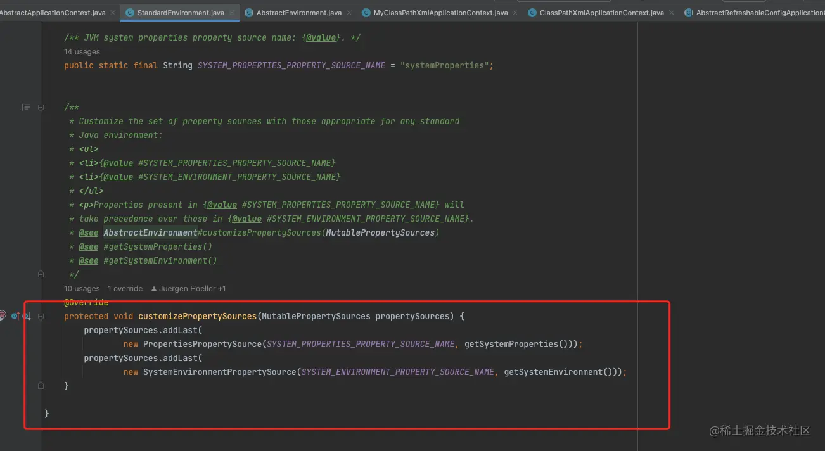Image resolution: width=825 pixels, height=451 pixels.
Task: Click SYSTEM_PROPERTIES_PROPERTY_SOURCE_NAME in the field declaration
Action: pyautogui.click(x=291, y=65)
